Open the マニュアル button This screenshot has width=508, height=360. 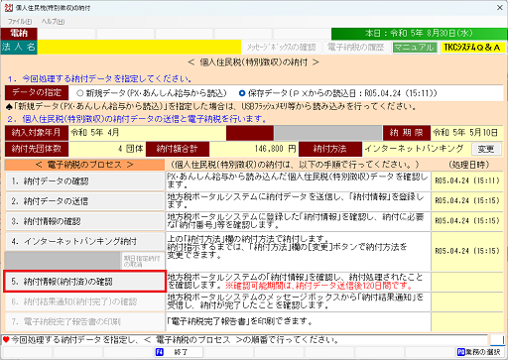point(415,48)
